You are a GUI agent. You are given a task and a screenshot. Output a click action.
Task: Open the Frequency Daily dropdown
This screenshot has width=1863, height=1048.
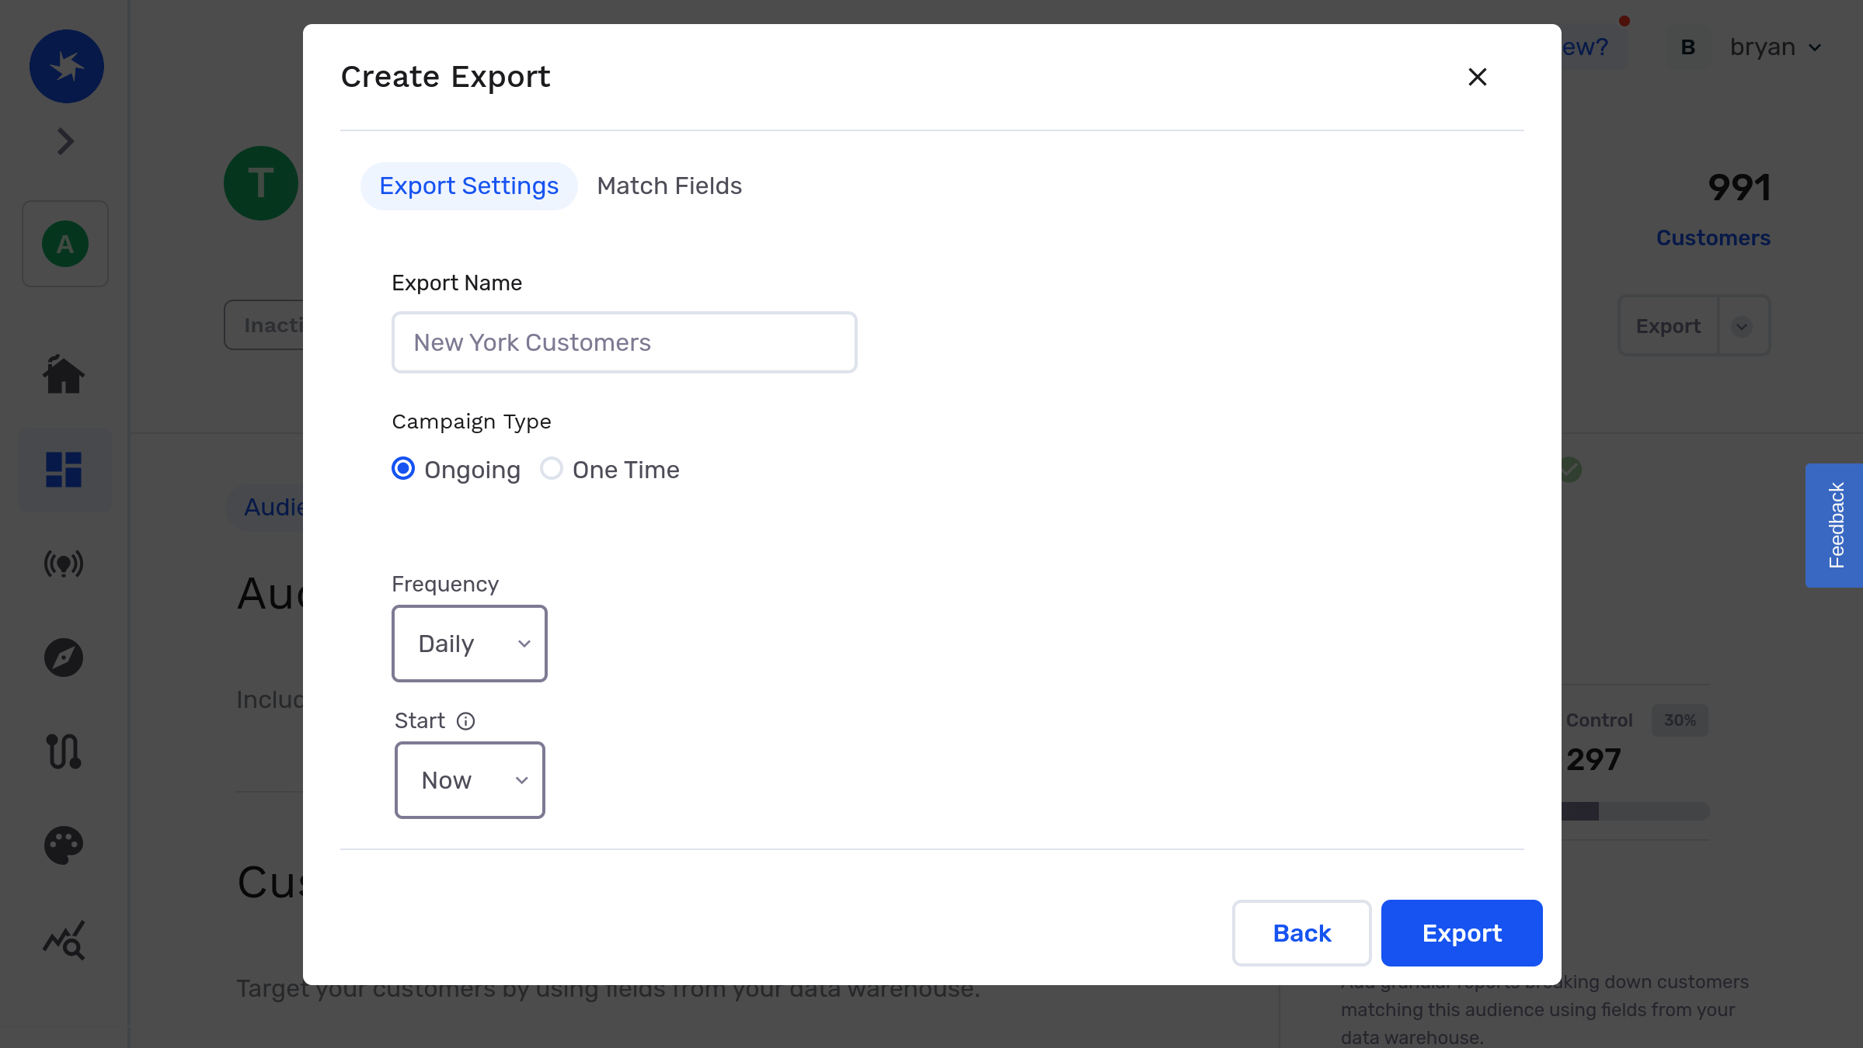(x=470, y=644)
